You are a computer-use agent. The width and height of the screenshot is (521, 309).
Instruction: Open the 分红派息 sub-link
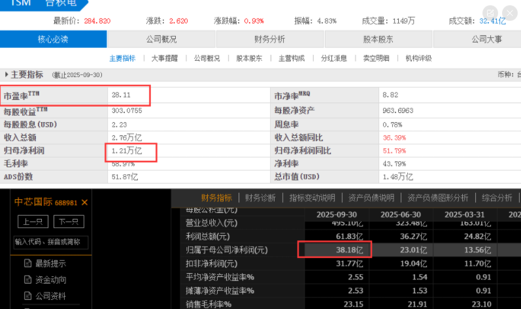click(334, 58)
